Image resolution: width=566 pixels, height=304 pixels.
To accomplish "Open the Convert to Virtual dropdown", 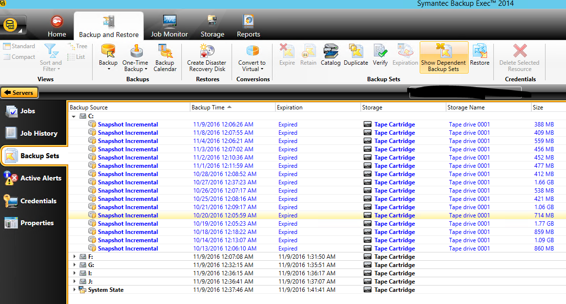I will click(x=252, y=57).
